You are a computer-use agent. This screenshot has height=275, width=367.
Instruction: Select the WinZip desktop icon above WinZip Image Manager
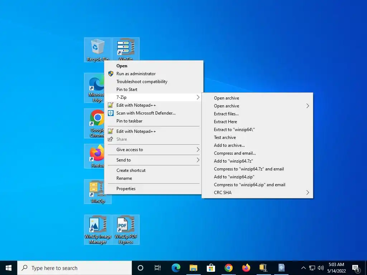[97, 192]
